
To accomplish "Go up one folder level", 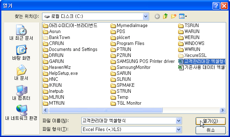I will pos(165,16).
